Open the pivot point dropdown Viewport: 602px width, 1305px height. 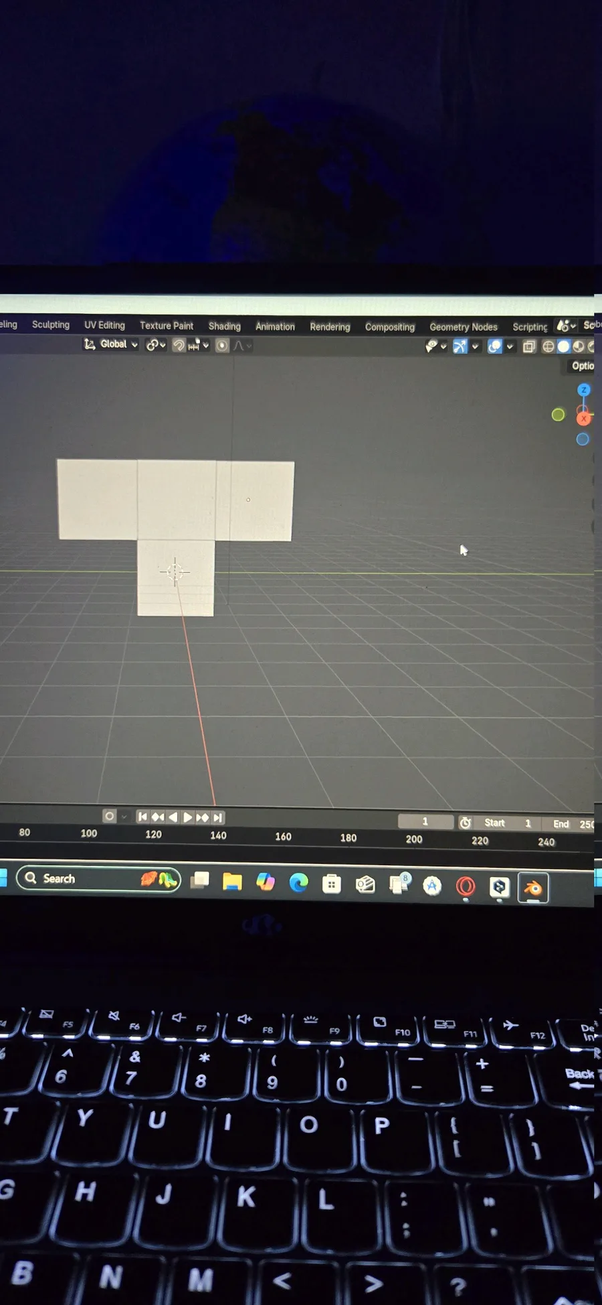coord(156,345)
